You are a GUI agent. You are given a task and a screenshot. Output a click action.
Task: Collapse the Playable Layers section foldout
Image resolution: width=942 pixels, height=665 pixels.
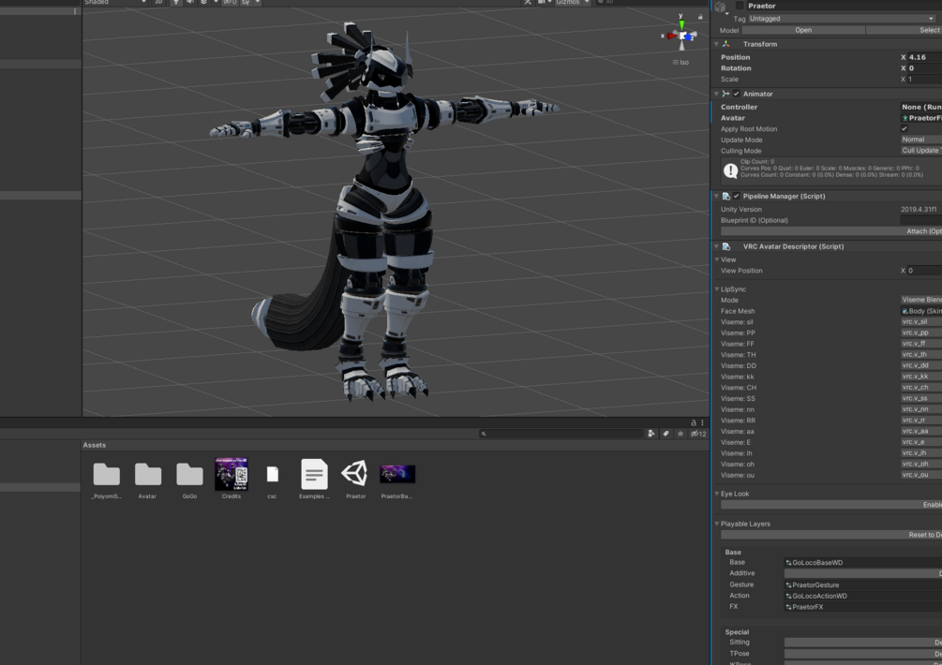(717, 524)
